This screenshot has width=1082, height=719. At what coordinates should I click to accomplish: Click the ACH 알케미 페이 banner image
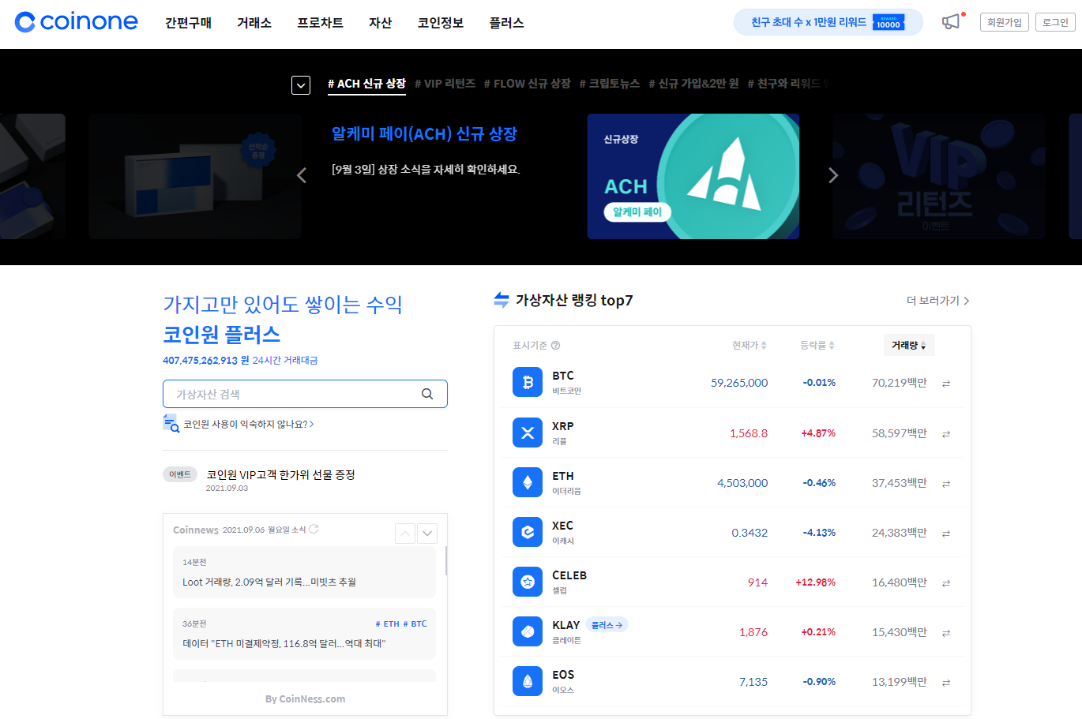(x=693, y=176)
